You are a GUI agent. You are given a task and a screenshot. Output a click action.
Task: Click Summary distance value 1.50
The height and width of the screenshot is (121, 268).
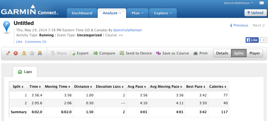90,112
